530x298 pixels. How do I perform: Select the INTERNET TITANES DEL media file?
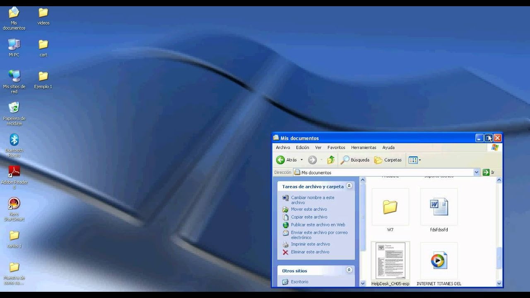439,264
